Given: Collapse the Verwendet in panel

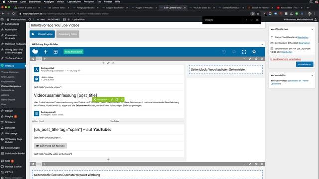Looking at the screenshot, I should click(312, 75).
